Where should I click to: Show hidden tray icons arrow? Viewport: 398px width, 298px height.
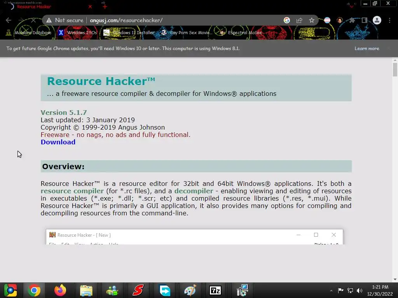pos(331,291)
